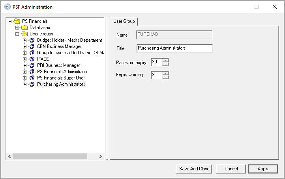The height and width of the screenshot is (179, 285).
Task: Select the User Group tab
Action: point(124,21)
